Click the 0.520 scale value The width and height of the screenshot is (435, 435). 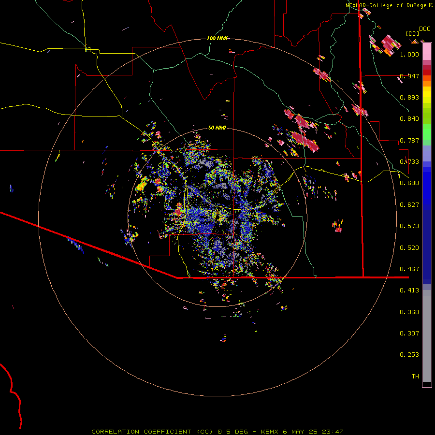tap(409, 248)
